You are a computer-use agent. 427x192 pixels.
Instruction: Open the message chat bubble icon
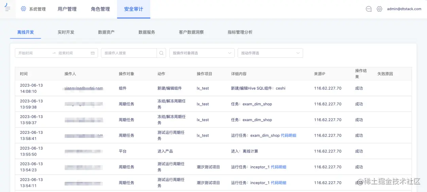[369, 9]
